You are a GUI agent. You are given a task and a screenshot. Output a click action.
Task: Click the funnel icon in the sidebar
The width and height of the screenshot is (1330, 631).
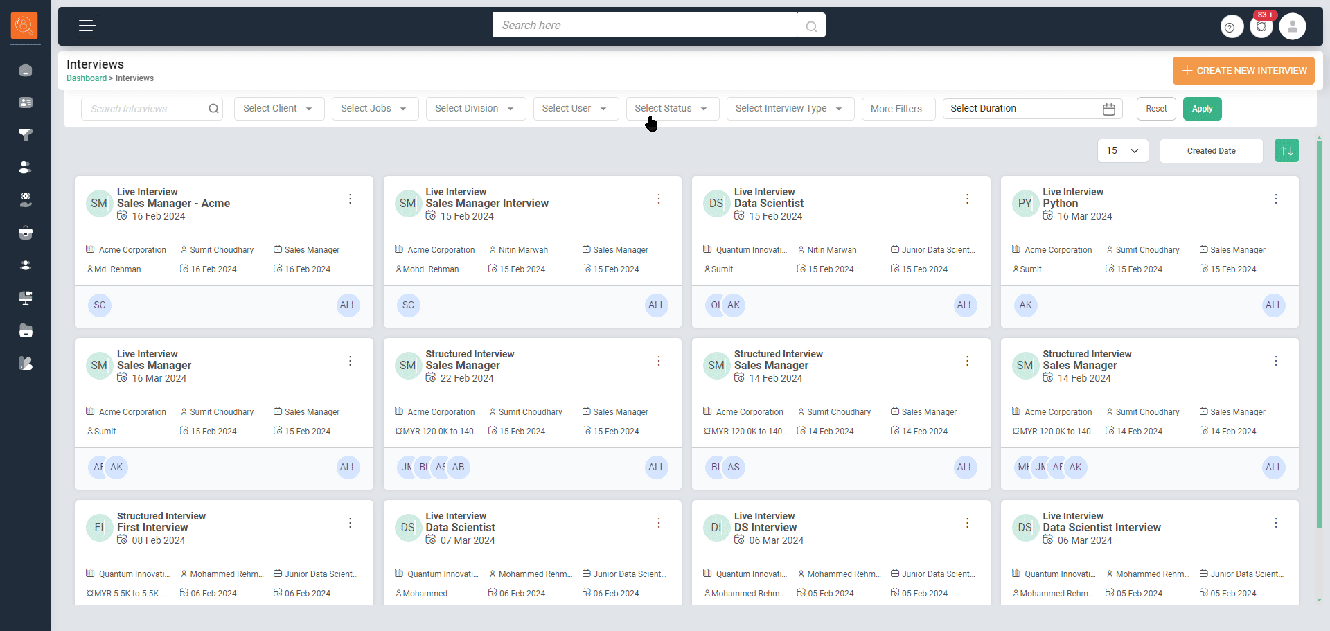click(26, 134)
